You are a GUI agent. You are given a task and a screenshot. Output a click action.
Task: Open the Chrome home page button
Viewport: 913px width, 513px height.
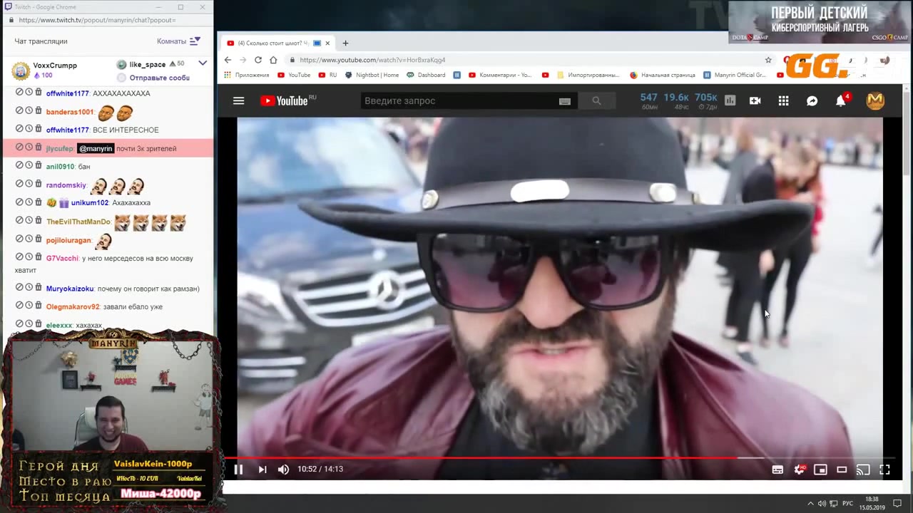coord(273,60)
